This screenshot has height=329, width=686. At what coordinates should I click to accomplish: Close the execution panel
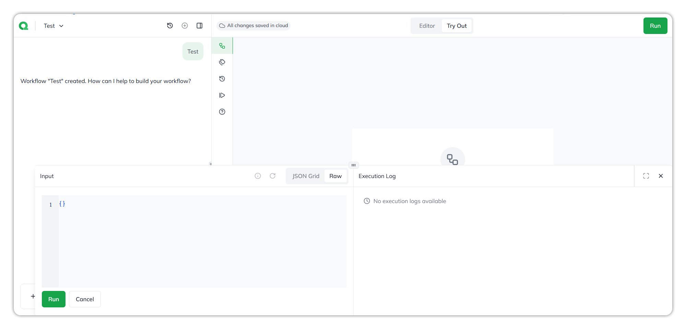coord(661,176)
